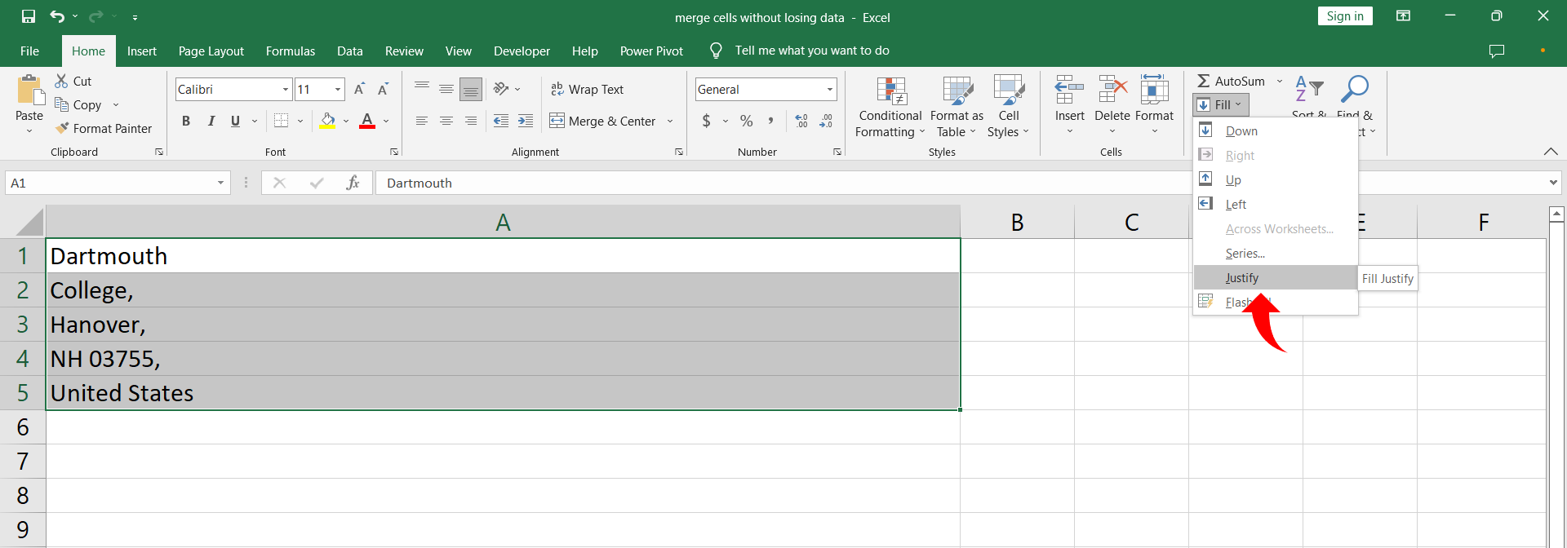Select Series... in the Fill menu

click(x=1275, y=253)
